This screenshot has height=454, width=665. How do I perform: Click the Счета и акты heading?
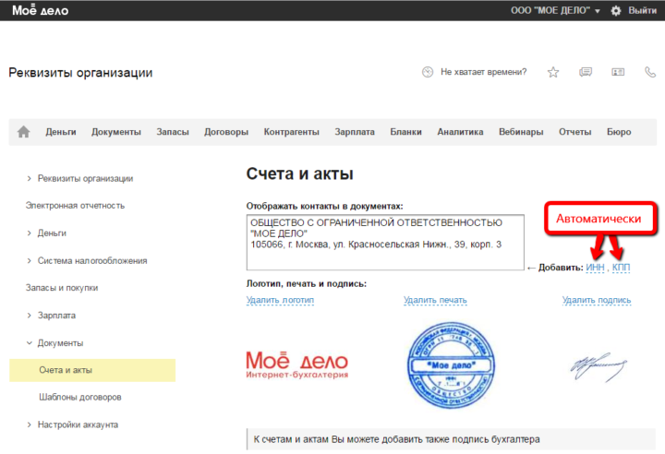point(300,173)
